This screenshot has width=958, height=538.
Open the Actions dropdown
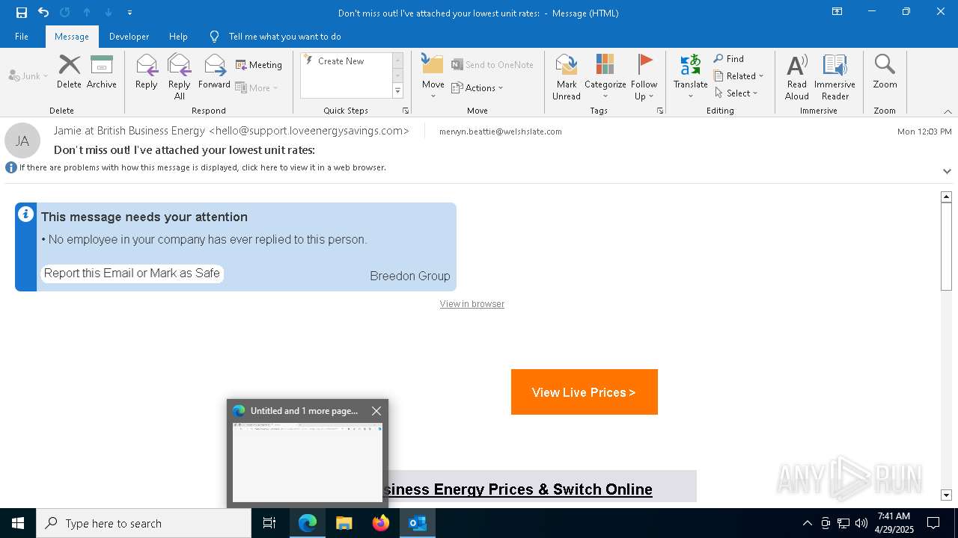click(478, 87)
